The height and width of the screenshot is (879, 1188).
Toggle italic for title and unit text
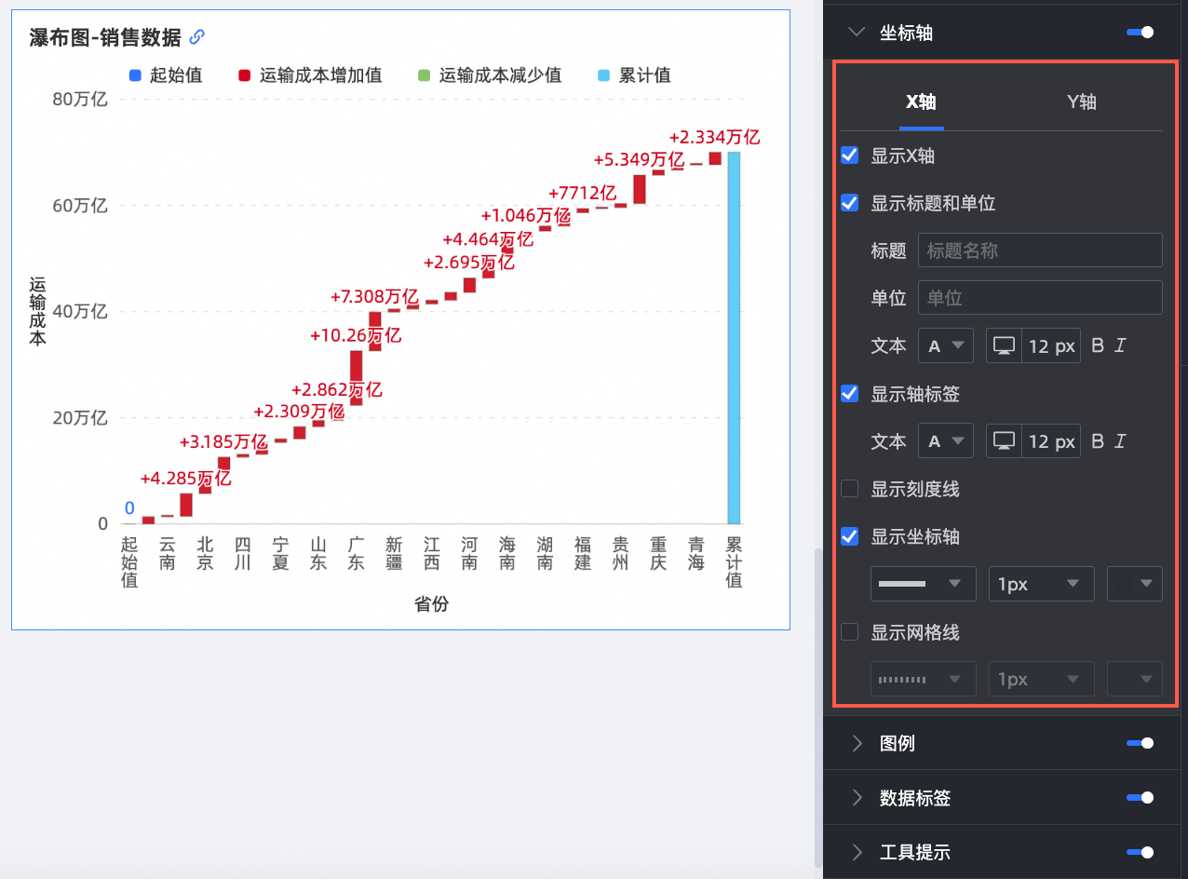(1120, 345)
